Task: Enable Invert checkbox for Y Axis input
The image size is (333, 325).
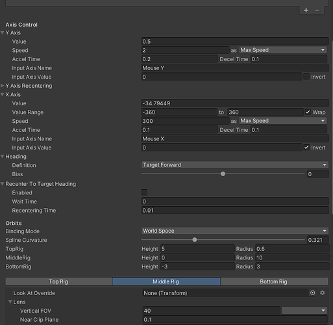Action: pos(306,77)
